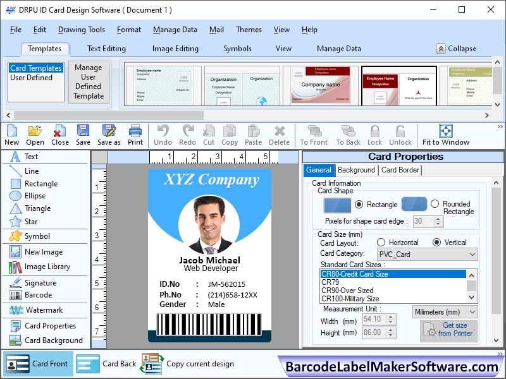Click the Redo icon
Viewport: 506px width, 379px height.
pos(187,135)
